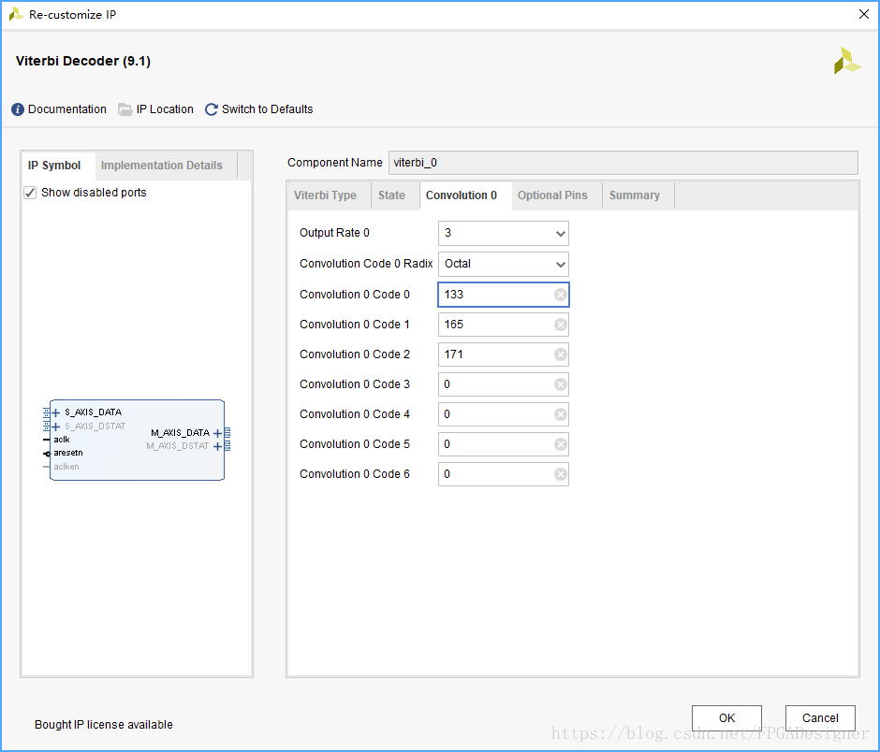Expand the M_AXIS_DATA port plus icon
Image resolution: width=880 pixels, height=752 pixels.
(x=218, y=433)
